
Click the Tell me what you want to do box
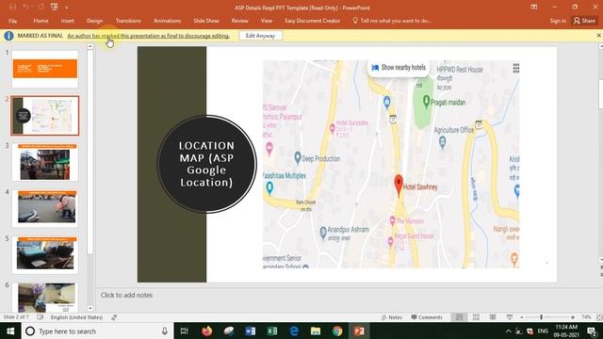point(392,21)
